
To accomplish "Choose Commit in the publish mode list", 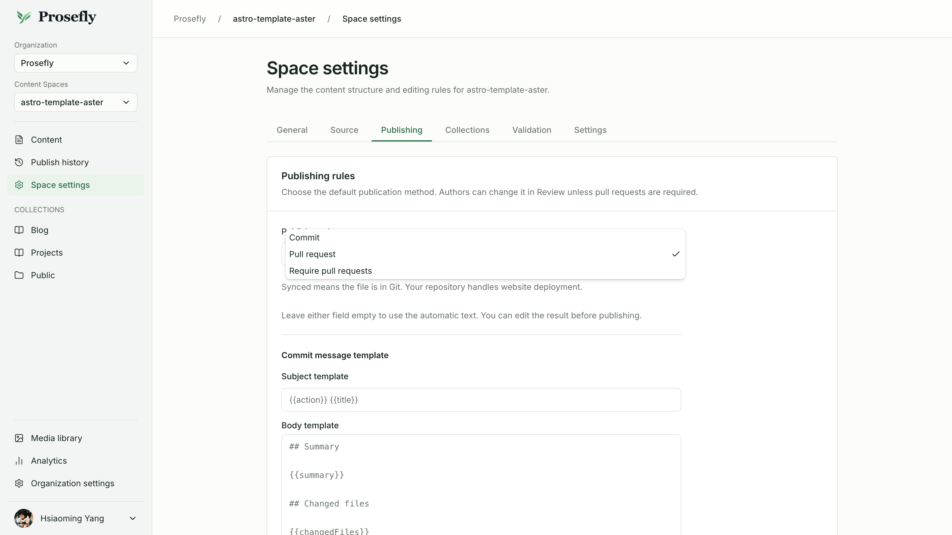I will click(x=485, y=238).
